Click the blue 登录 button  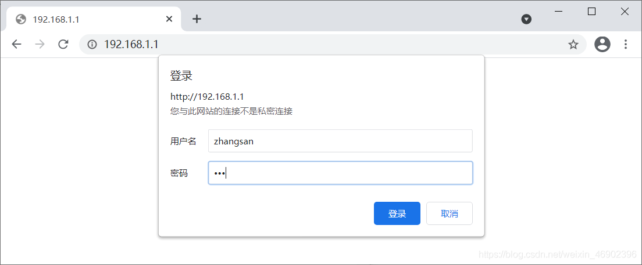coord(397,213)
